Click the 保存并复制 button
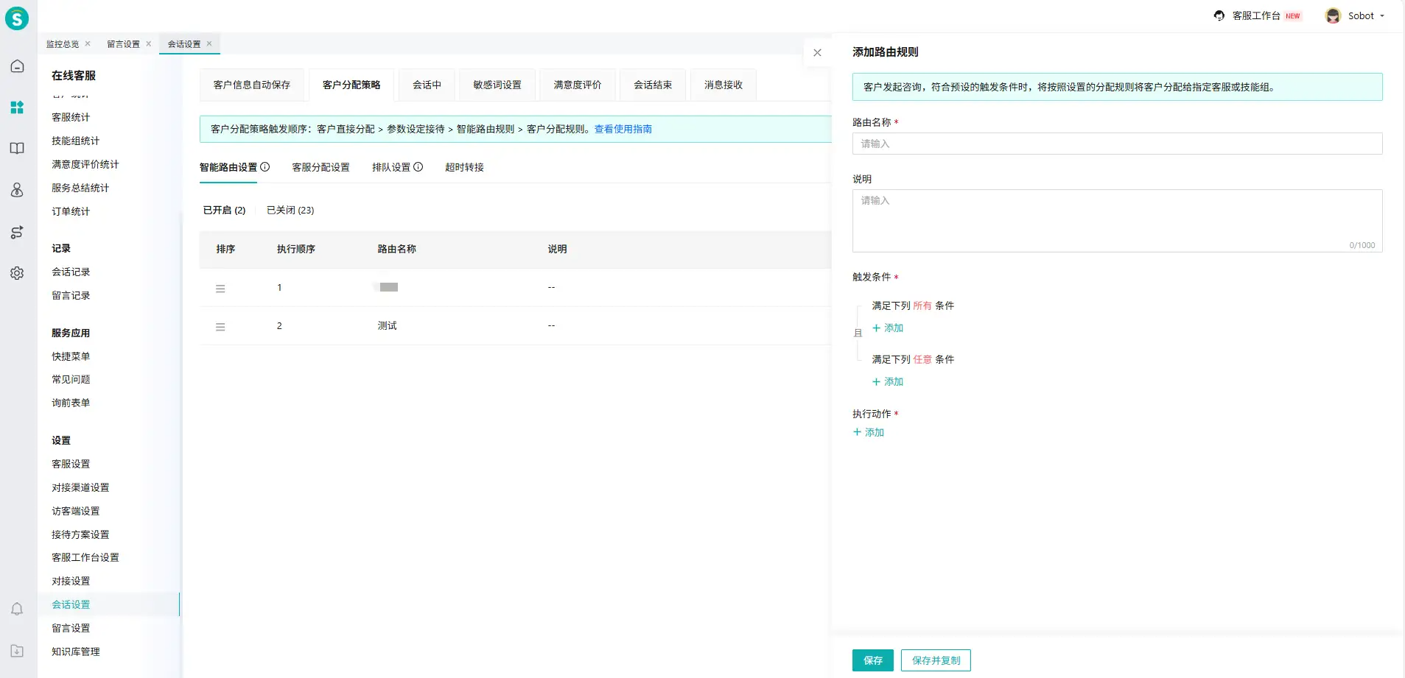The height and width of the screenshot is (678, 1405). [936, 660]
